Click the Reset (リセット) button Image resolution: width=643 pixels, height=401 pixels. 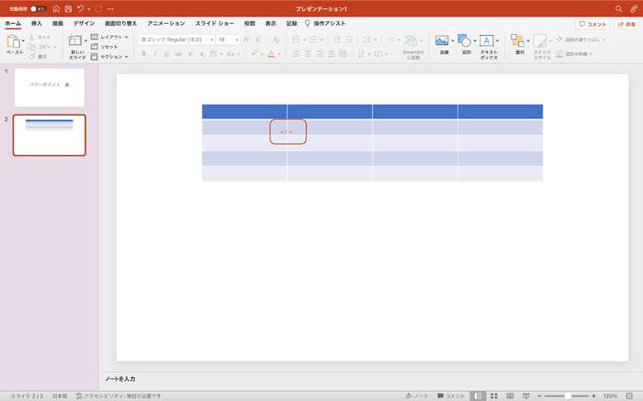pos(105,47)
